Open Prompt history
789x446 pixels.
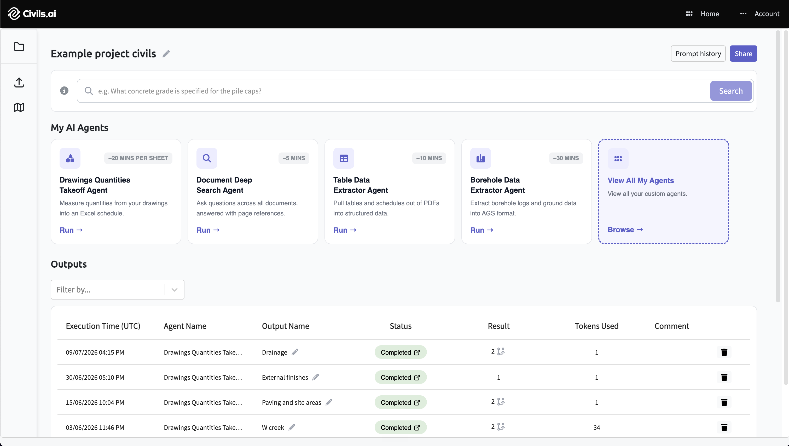[x=698, y=54]
